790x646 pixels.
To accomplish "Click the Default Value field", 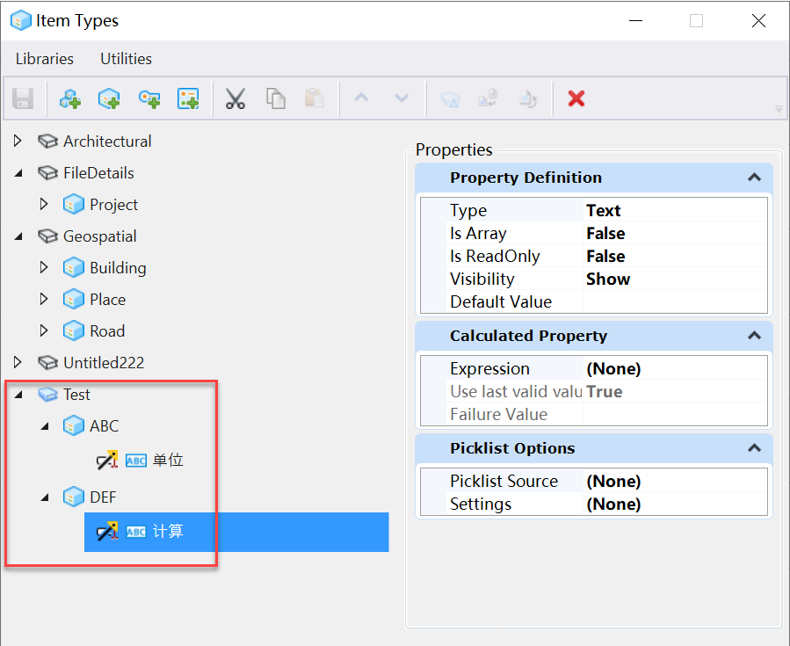I will point(674,302).
